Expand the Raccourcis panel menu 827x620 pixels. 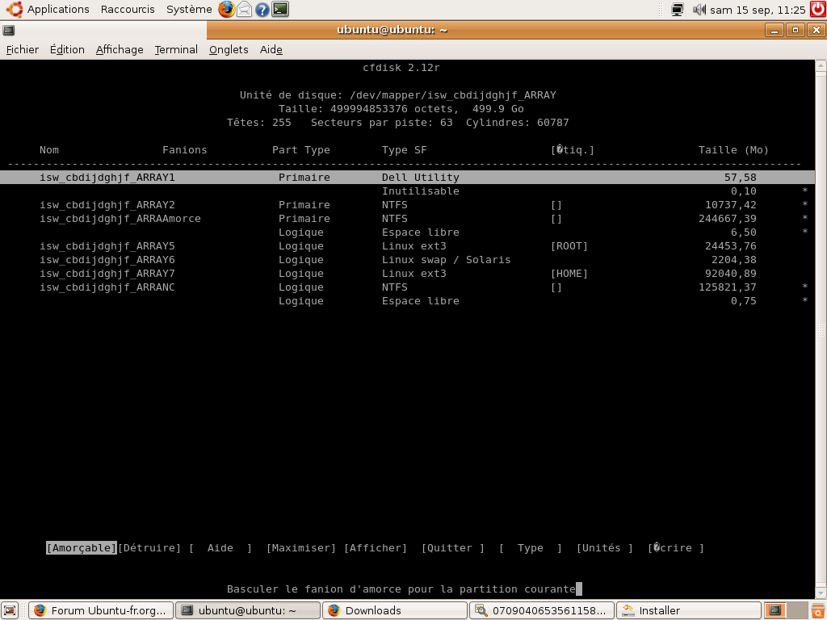pyautogui.click(x=128, y=10)
